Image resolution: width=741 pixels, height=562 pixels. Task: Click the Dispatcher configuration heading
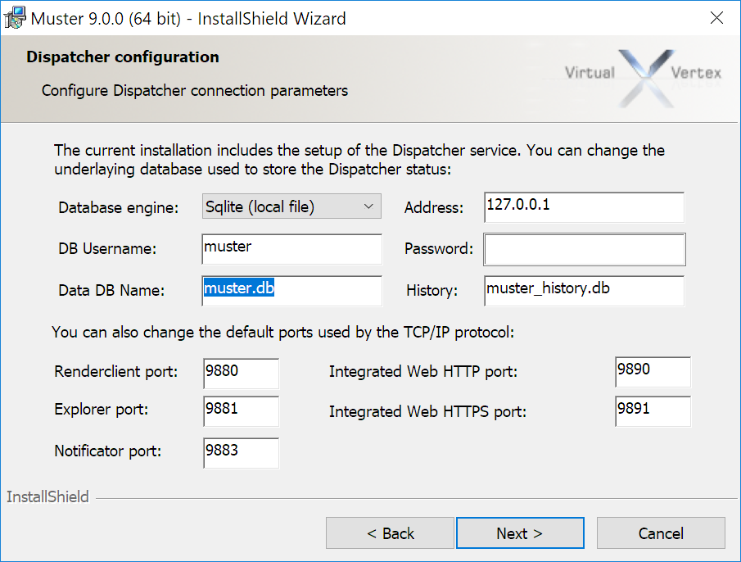[x=123, y=57]
